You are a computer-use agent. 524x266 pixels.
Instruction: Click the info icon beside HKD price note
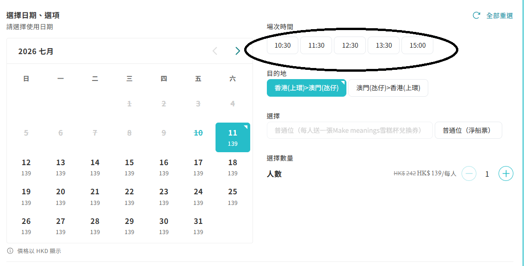[x=10, y=251]
